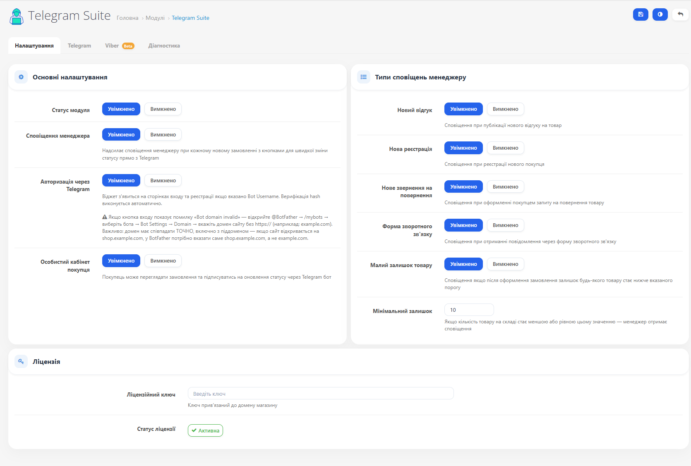This screenshot has width=691, height=466.
Task: Click the Telegram Suite page title
Action: tap(70, 16)
